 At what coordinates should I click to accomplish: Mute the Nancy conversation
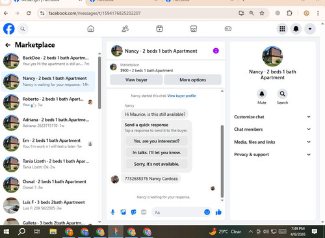(x=262, y=94)
